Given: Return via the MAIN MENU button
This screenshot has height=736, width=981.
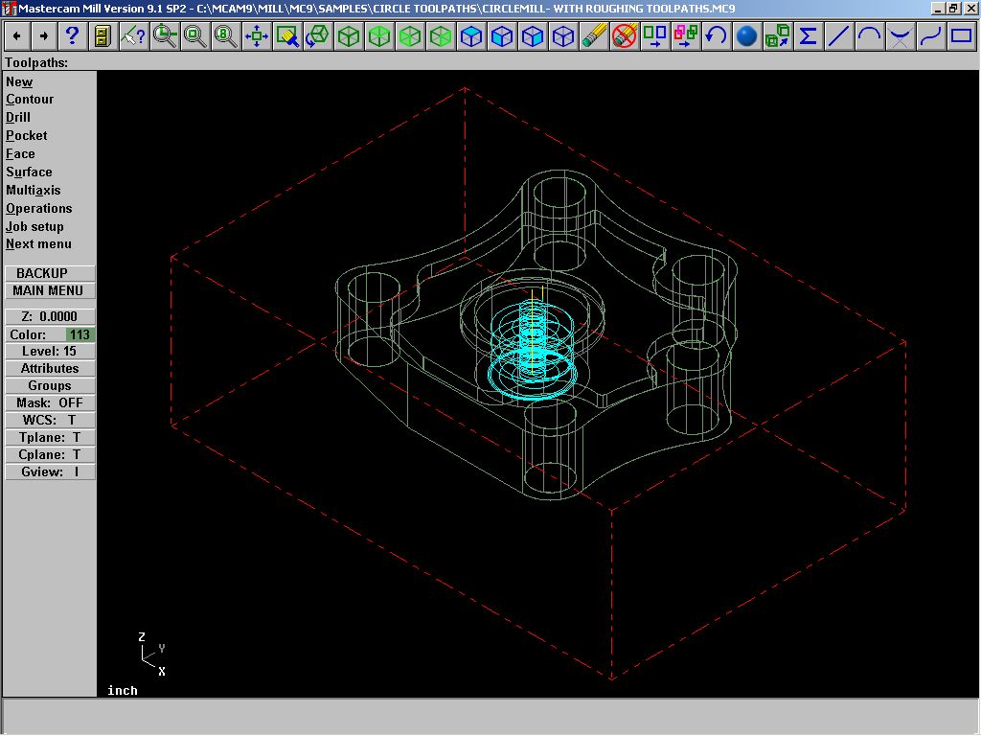Looking at the screenshot, I should [x=50, y=291].
